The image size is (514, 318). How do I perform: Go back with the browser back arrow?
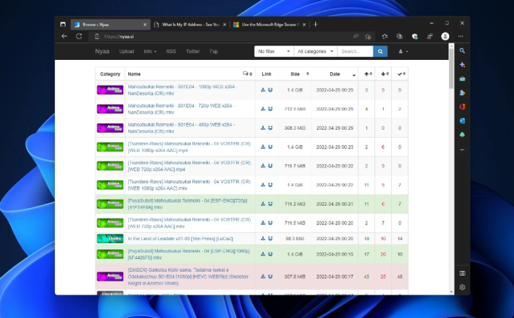[64, 36]
